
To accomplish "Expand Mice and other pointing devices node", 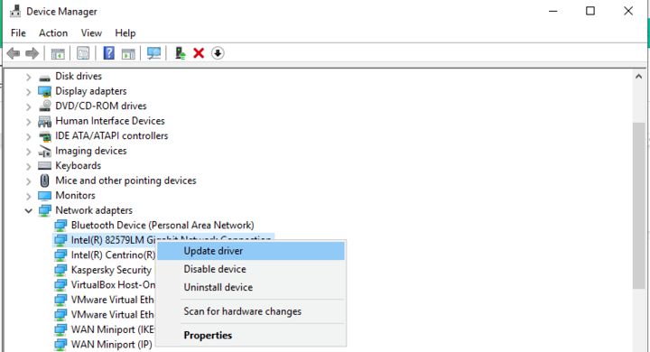I will (28, 181).
